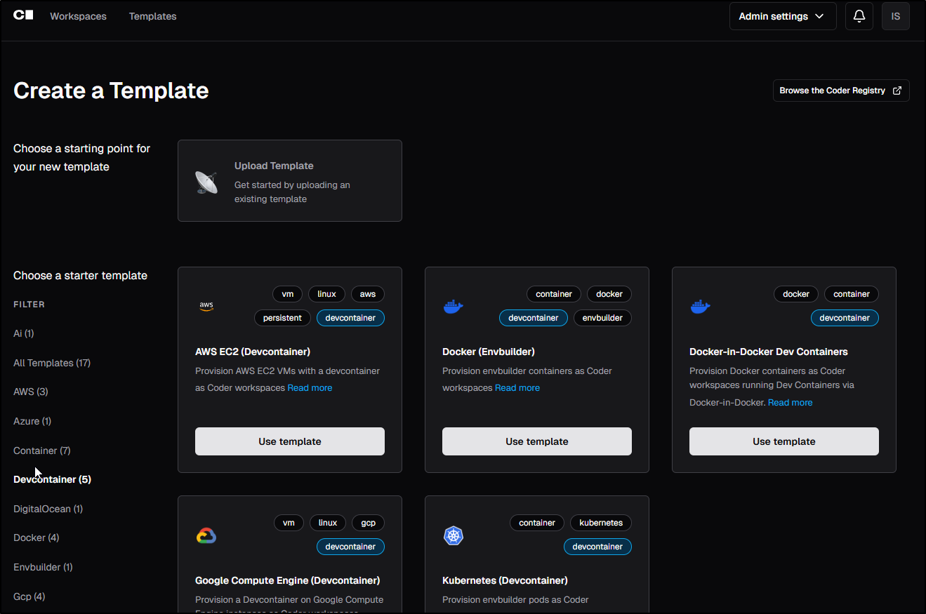Use the Docker-in-Docker Dev Containers template
926x614 pixels.
pos(783,441)
